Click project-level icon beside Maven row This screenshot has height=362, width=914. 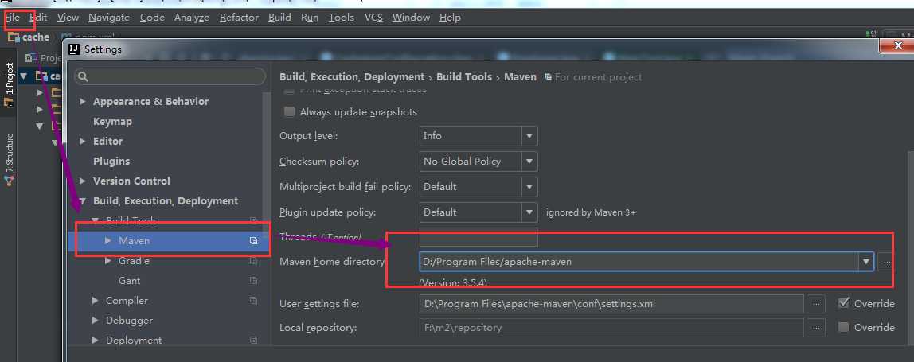253,241
